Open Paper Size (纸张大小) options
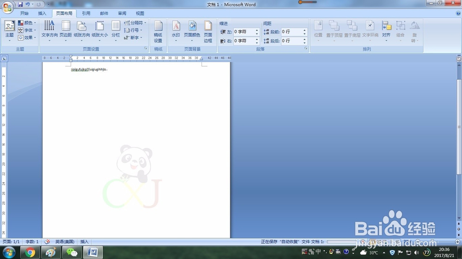This screenshot has height=259, width=462. pos(100,30)
